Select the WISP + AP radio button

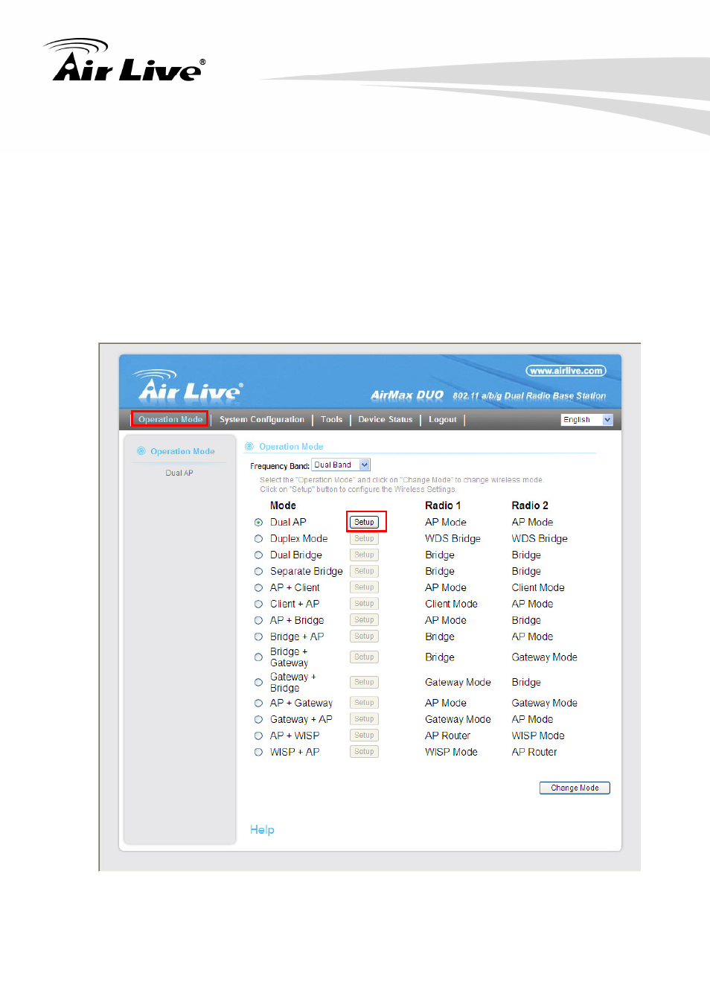pos(258,753)
